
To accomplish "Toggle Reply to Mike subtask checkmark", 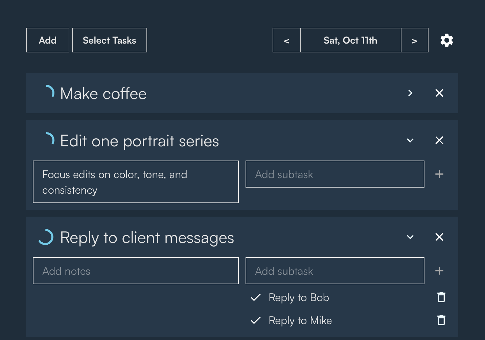I will [x=256, y=320].
